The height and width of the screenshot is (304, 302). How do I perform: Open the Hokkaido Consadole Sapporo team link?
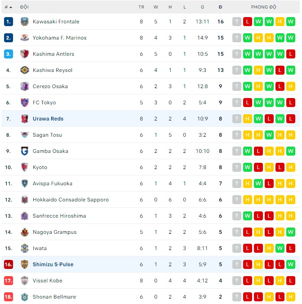(x=71, y=200)
